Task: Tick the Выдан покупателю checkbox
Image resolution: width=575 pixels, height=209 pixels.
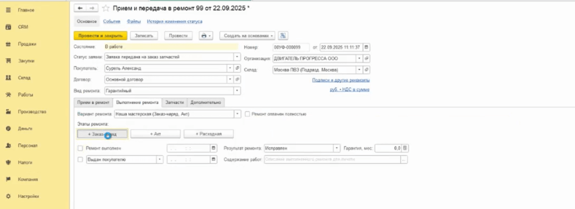Action: click(81, 159)
